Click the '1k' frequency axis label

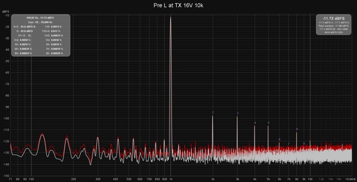point(171,179)
